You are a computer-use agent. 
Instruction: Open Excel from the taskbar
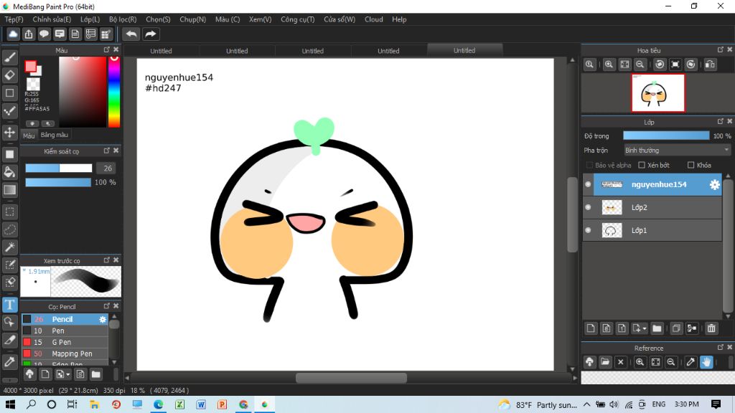179,404
